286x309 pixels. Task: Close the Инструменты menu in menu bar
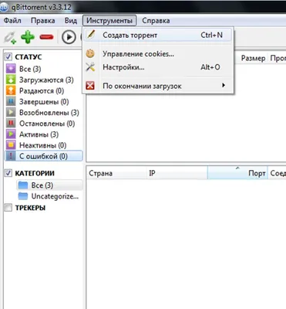109,21
